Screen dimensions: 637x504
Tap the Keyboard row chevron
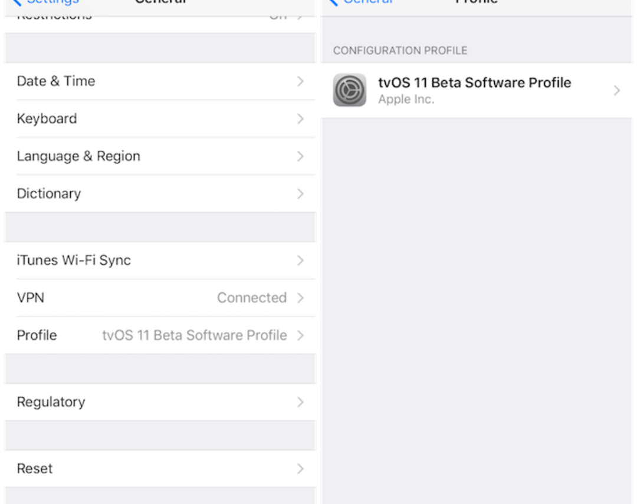[x=300, y=118]
